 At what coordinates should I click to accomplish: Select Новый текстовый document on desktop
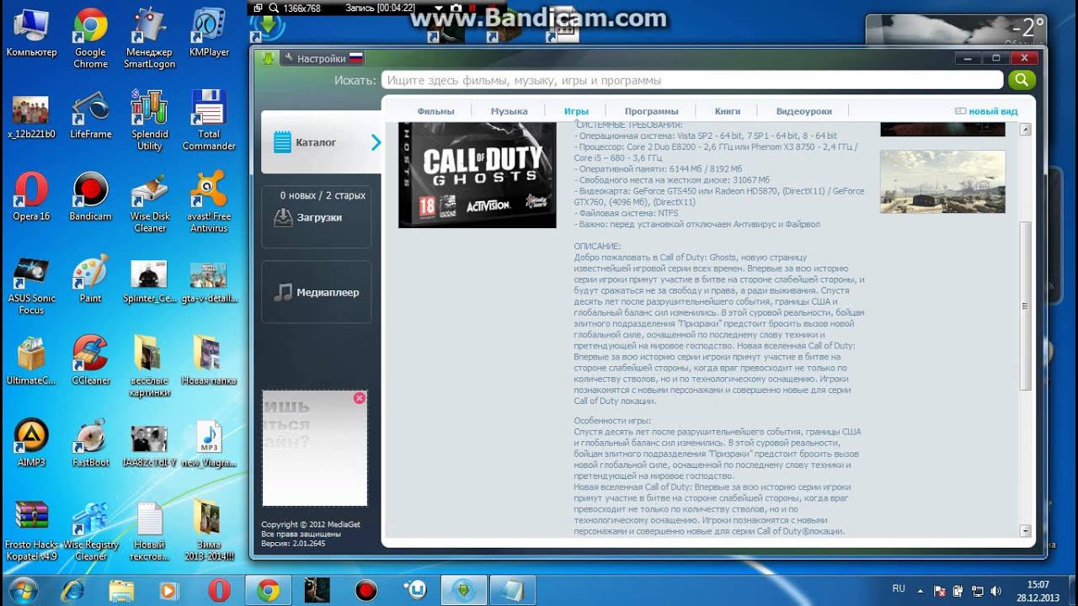[149, 531]
